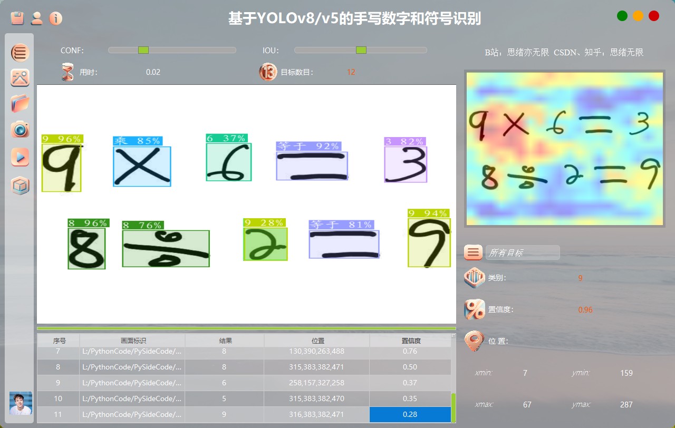This screenshot has width=675, height=428.
Task: Click row number 11 in results table
Action: 59,414
